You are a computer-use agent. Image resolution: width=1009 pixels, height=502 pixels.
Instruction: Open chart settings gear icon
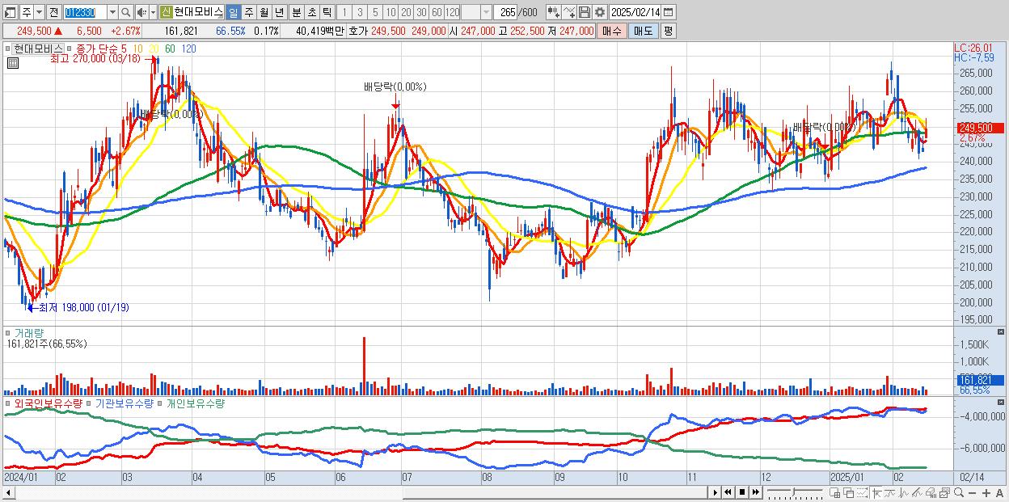click(600, 13)
